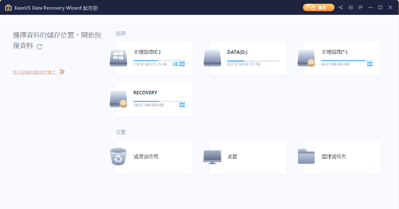Image resolution: width=399 pixels, height=209 pixels.
Task: Select 本機磁碟(*:) partition
Action: tap(342, 59)
